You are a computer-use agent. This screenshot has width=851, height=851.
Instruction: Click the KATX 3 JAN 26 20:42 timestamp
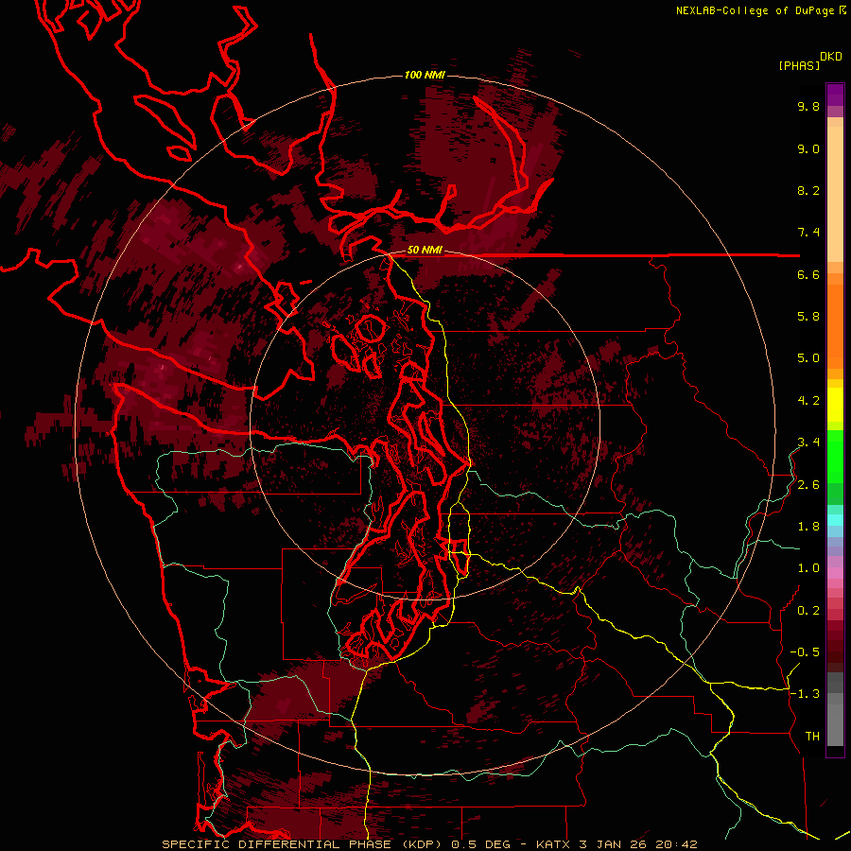click(x=616, y=844)
